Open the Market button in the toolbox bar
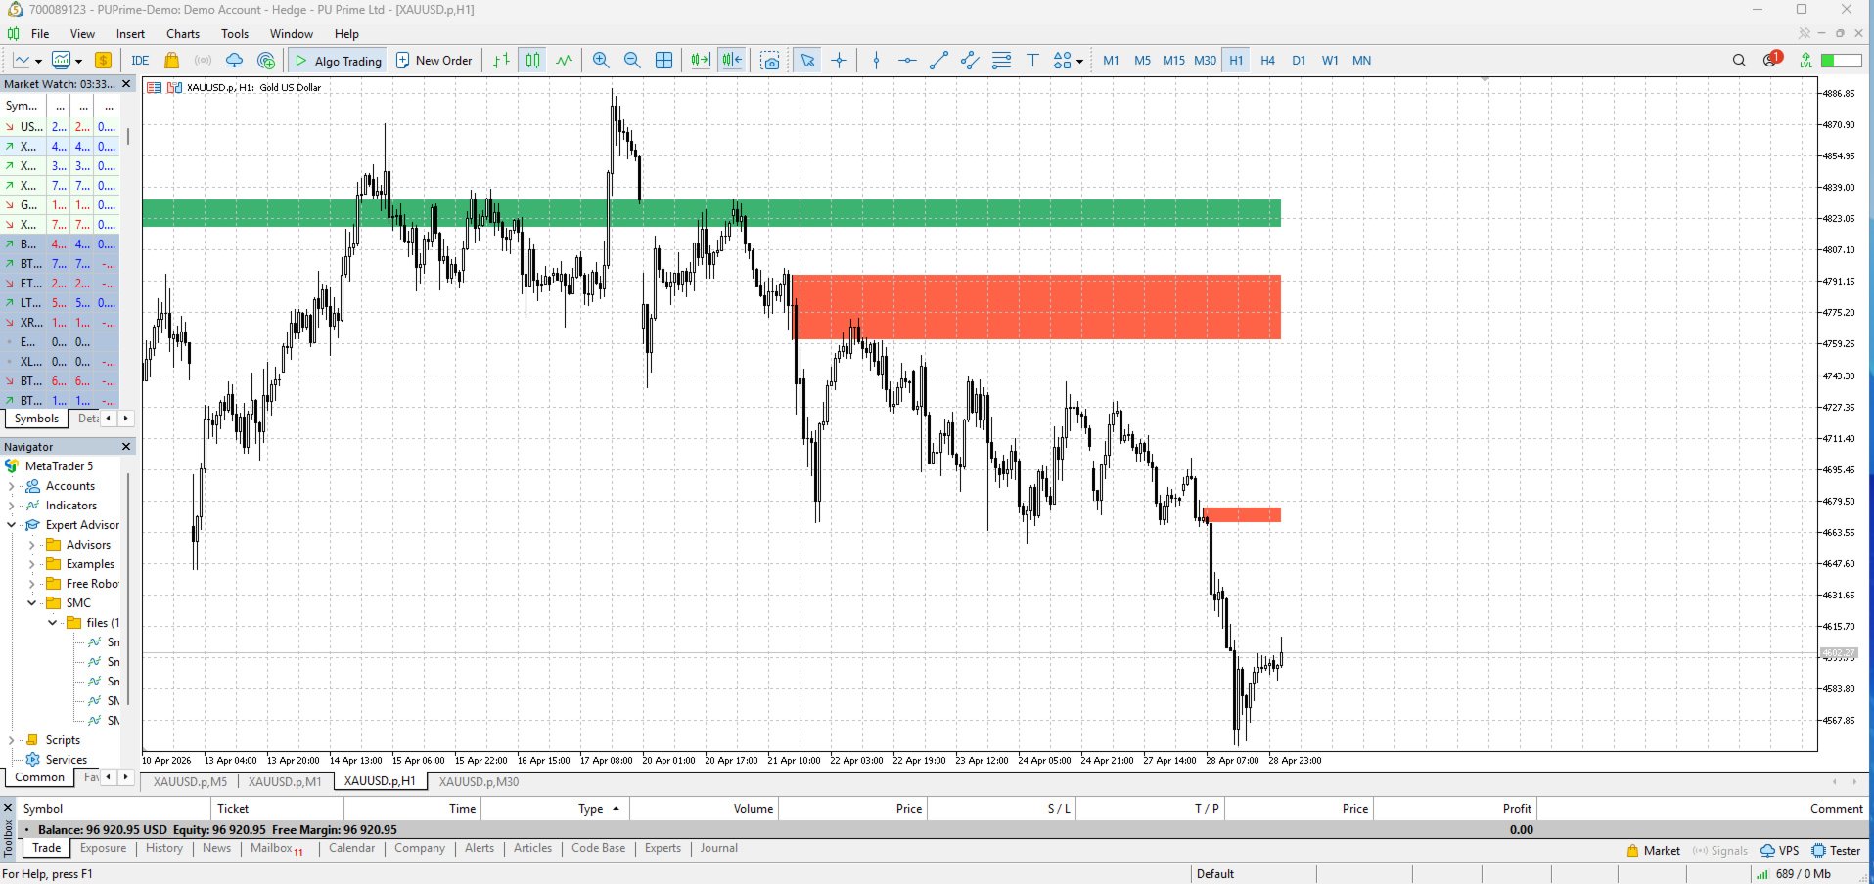Screen dimensions: 1874x884 point(1653,851)
